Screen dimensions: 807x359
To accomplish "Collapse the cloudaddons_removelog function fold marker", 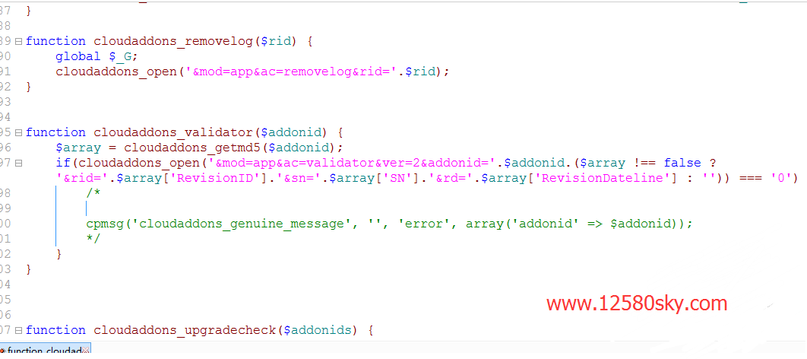I will tap(18, 41).
